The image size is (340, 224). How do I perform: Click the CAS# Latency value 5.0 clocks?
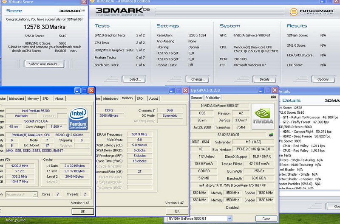click(139, 145)
